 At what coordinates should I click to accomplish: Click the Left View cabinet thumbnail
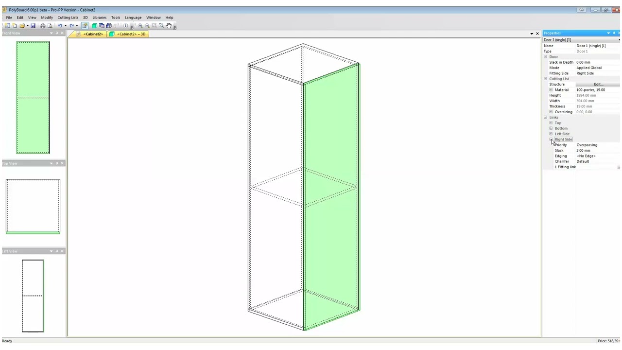click(x=33, y=296)
